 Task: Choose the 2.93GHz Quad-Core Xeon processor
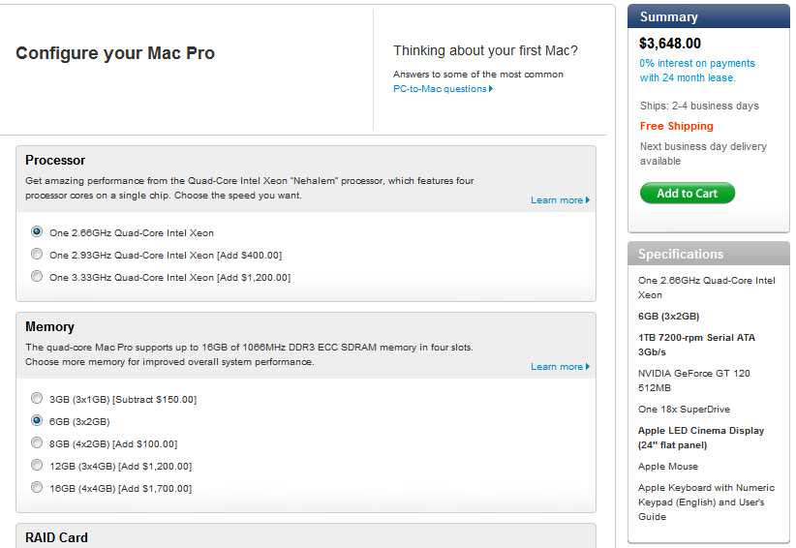(37, 255)
